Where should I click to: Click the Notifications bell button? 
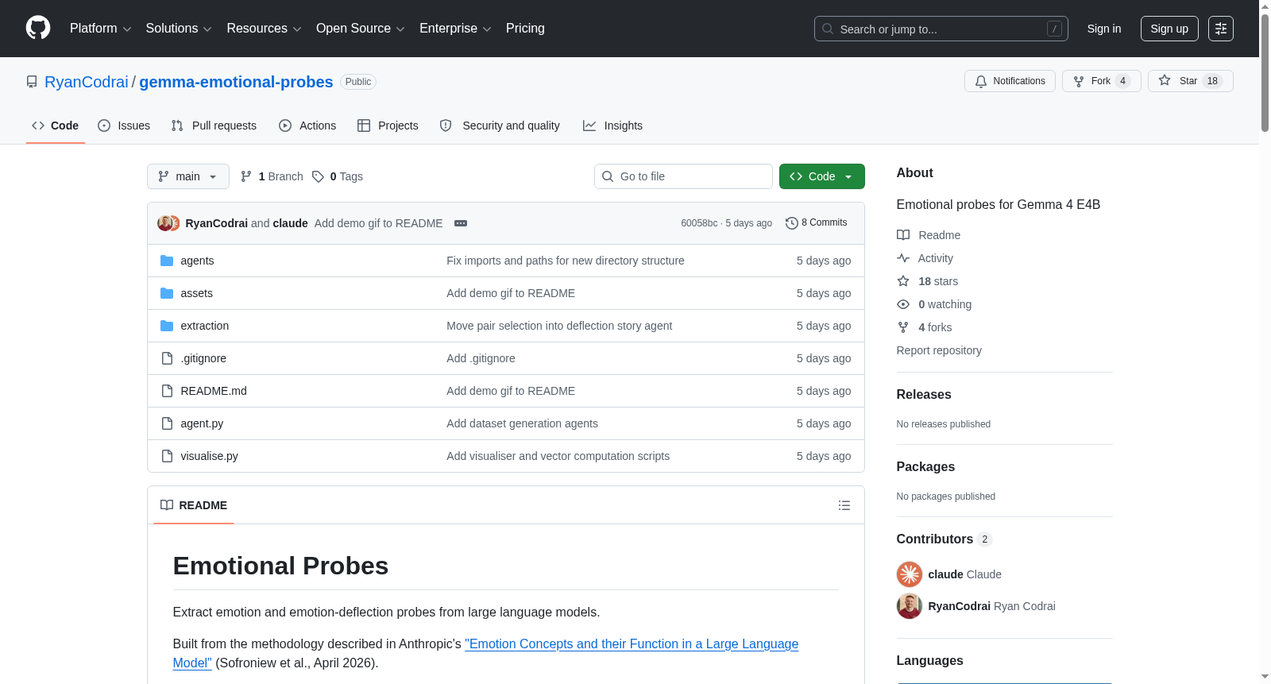click(x=1010, y=81)
